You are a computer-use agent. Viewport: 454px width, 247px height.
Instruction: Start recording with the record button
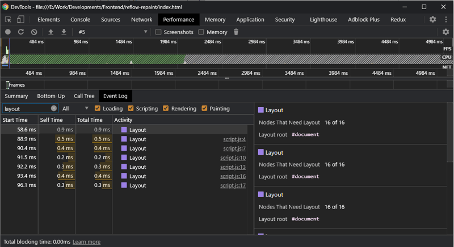coord(8,32)
